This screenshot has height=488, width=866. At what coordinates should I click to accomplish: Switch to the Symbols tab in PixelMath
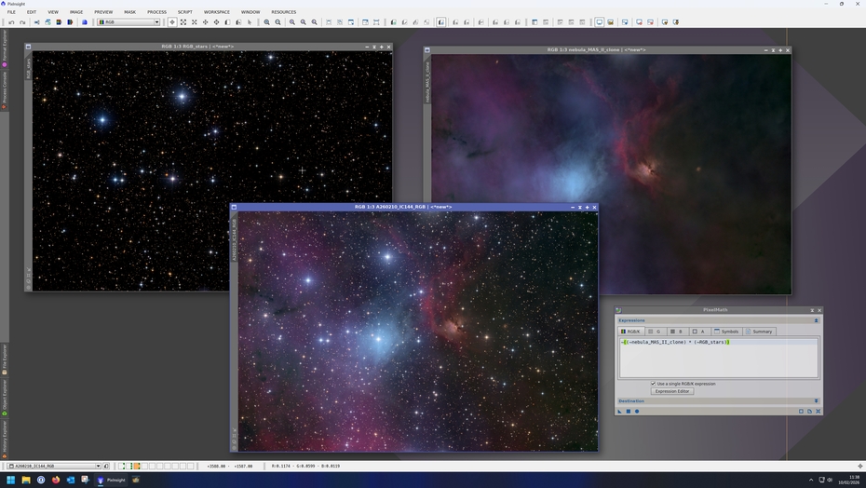726,332
